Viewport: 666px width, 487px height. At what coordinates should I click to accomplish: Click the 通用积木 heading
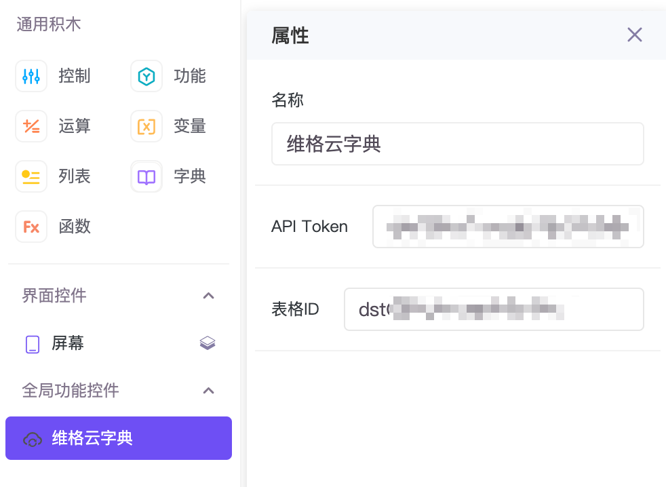(48, 24)
